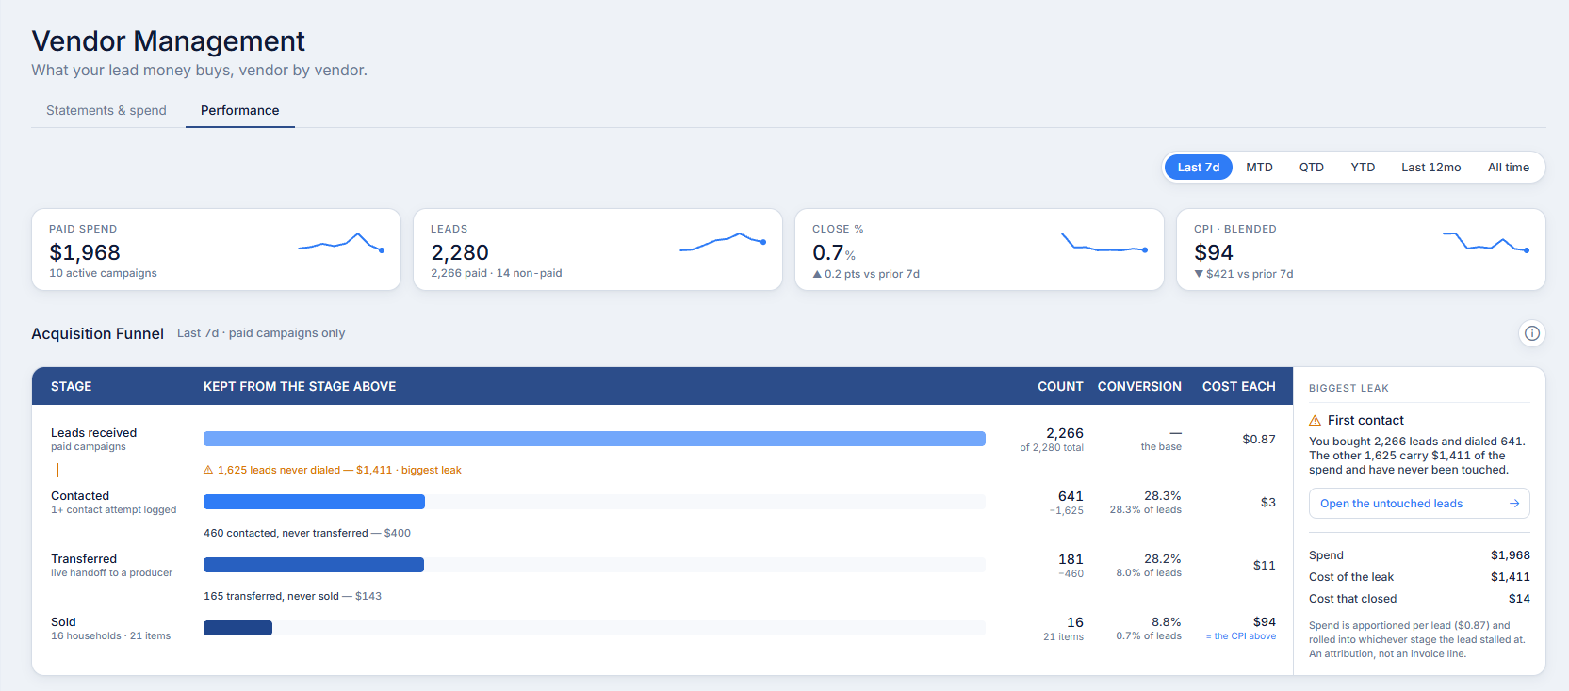
Task: Click the 16 sold count cell
Action: (1075, 622)
